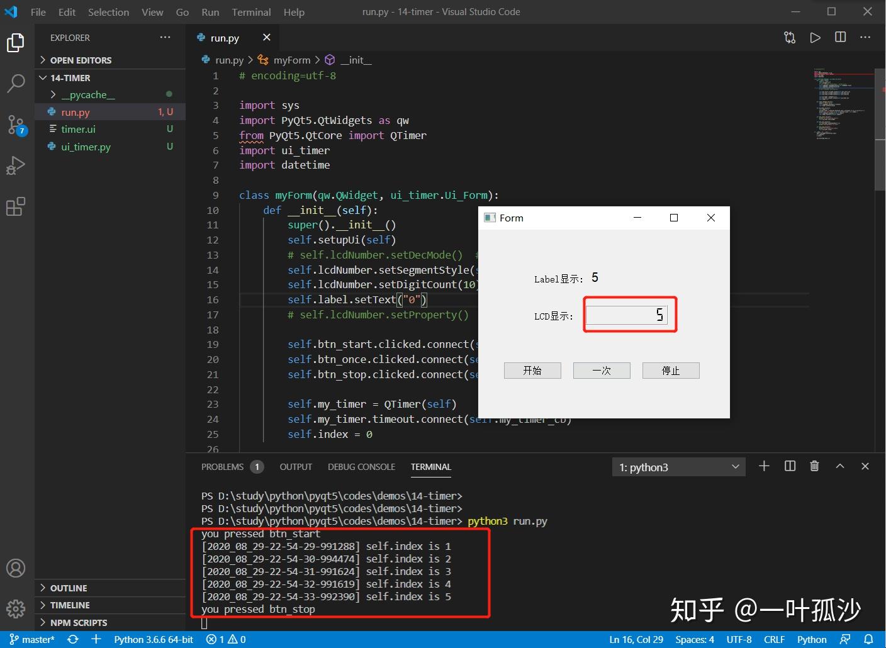Open Source Control view showing 7 changes
Viewport: 886px width, 648px height.
pos(16,125)
